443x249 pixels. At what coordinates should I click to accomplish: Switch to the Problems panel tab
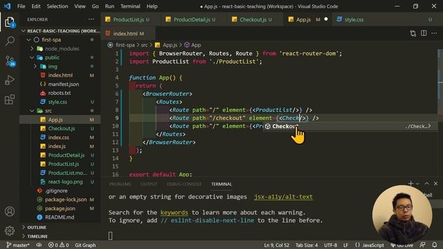(120, 184)
